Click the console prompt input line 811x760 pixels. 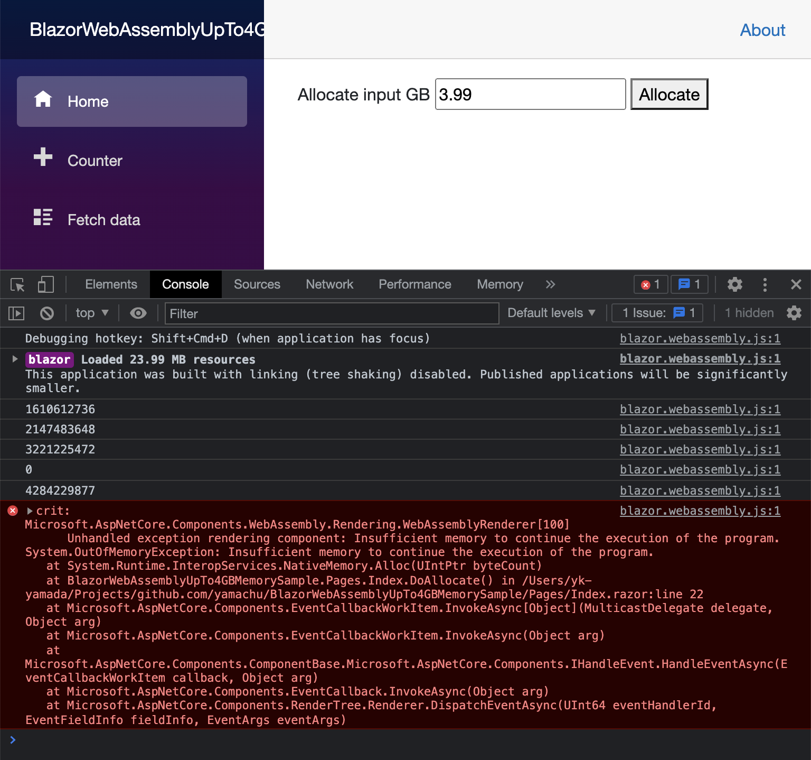(405, 740)
